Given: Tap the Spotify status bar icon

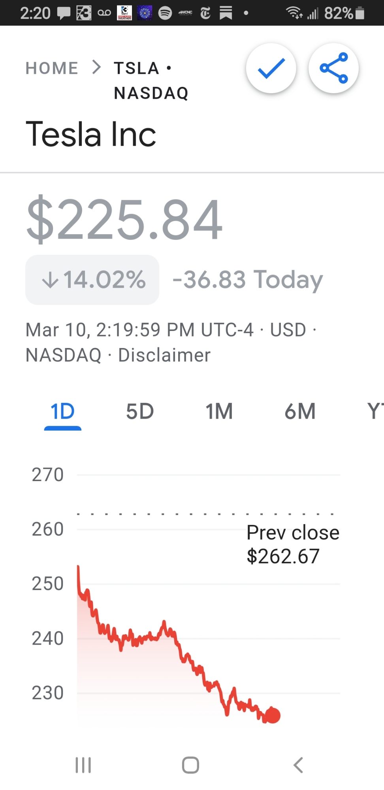Looking at the screenshot, I should click(x=165, y=13).
